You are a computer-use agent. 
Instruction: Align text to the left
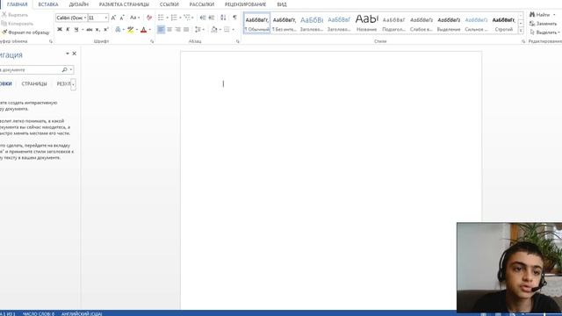pyautogui.click(x=161, y=29)
